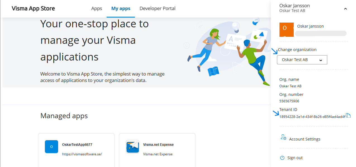This screenshot has height=167, width=356.
Task: Click the Tenant ID label
Action: point(288,110)
